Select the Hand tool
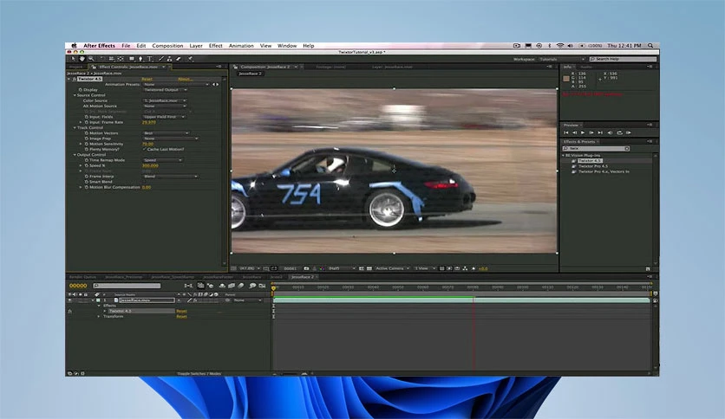The image size is (725, 419). (82, 59)
